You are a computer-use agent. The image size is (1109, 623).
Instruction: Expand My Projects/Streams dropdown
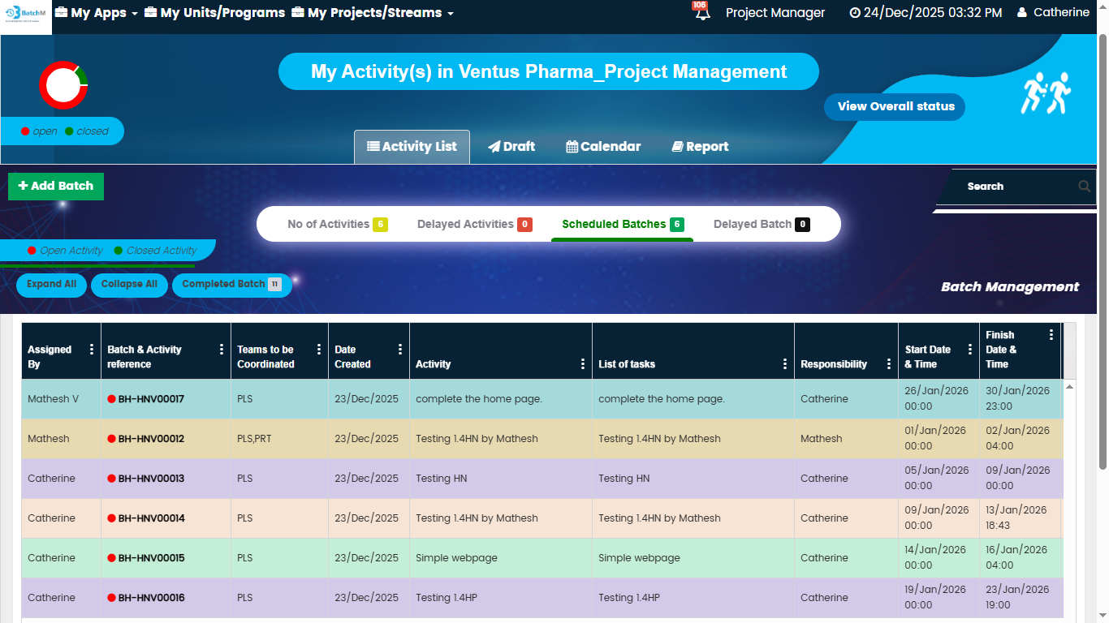[373, 13]
